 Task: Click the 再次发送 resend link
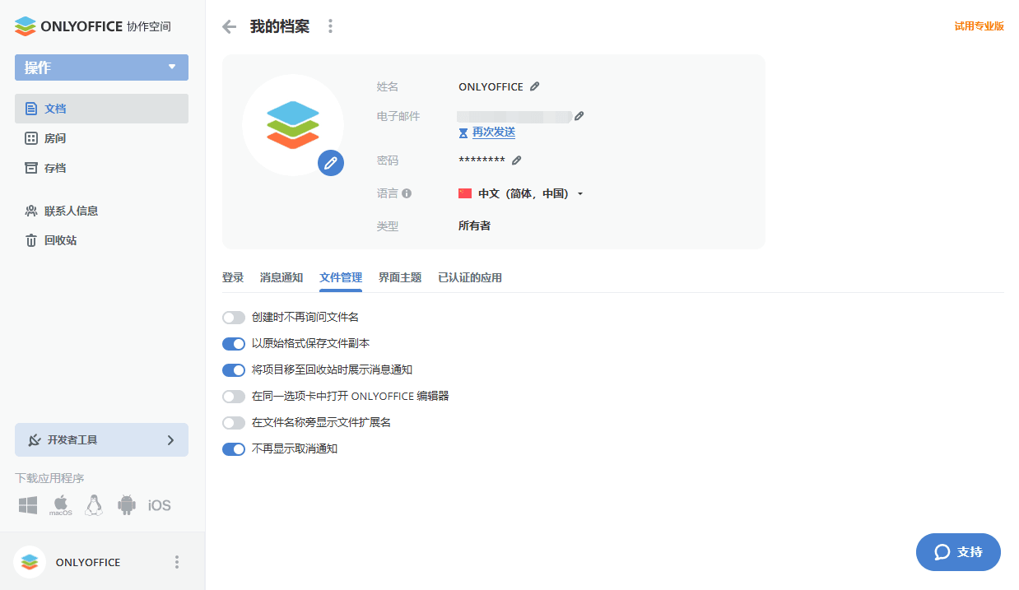(x=494, y=132)
